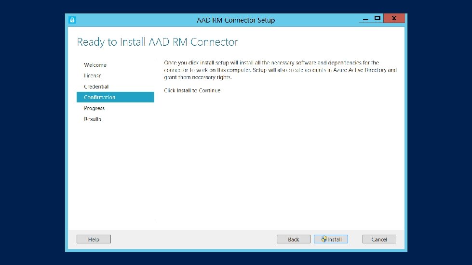Click the paragraph starting 'Once you click install'

pos(280,70)
